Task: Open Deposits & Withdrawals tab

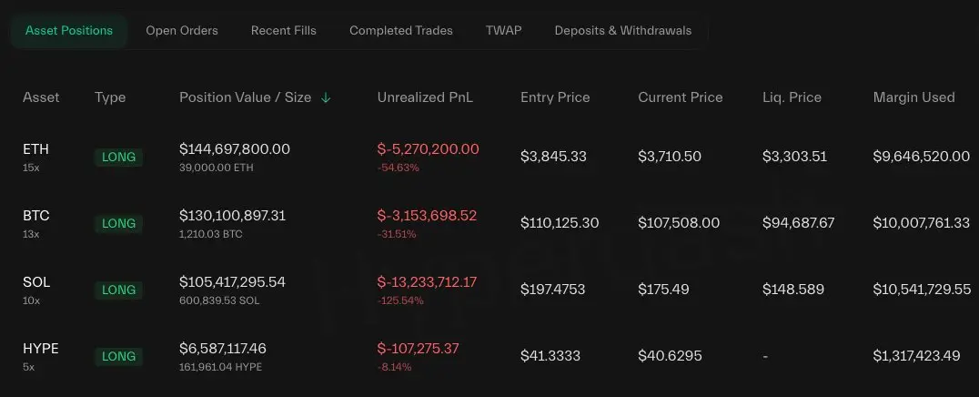Action: pyautogui.click(x=623, y=30)
